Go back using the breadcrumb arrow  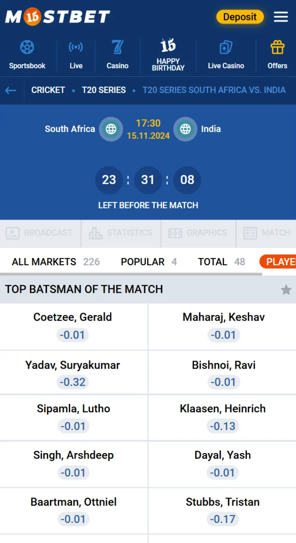click(x=11, y=90)
